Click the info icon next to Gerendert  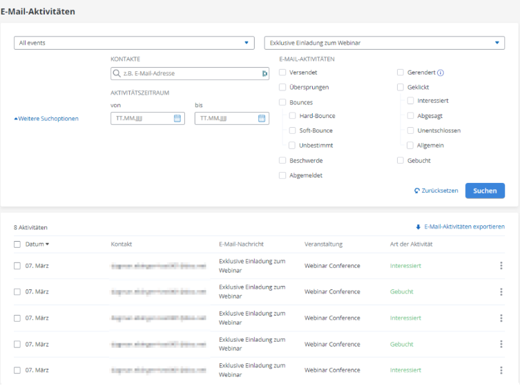click(441, 73)
